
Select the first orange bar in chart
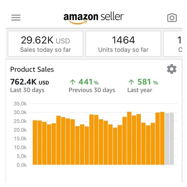coord(35,142)
